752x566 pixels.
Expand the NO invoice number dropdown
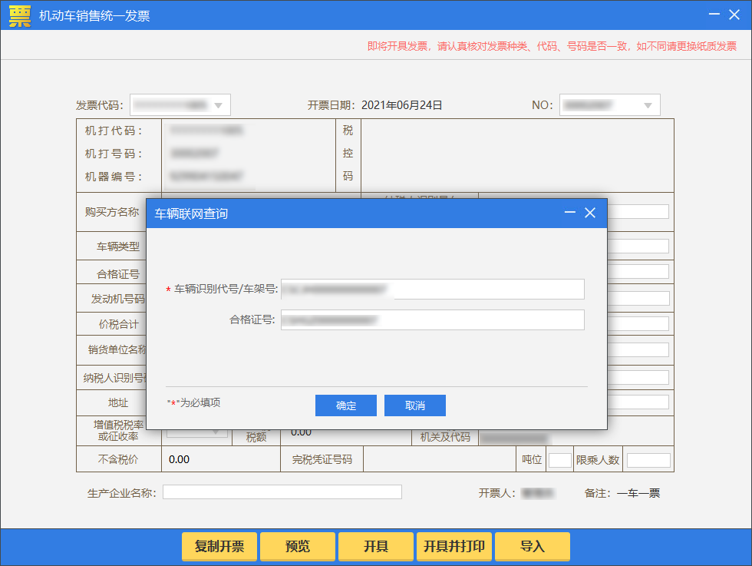[x=648, y=105]
